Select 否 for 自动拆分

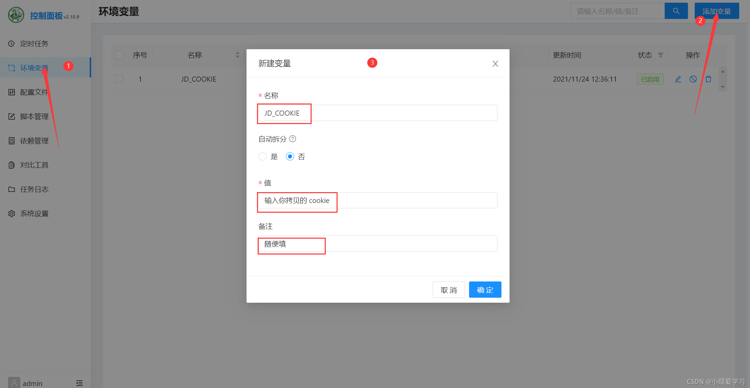(x=290, y=156)
